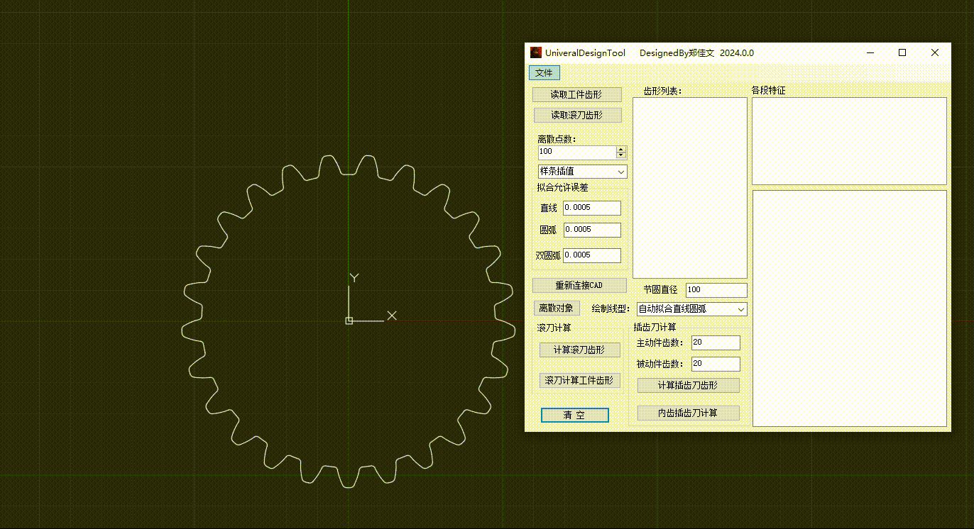Click the 计算插齿刀齿形 button
Viewport: 974px width, 529px height.
[x=688, y=385]
